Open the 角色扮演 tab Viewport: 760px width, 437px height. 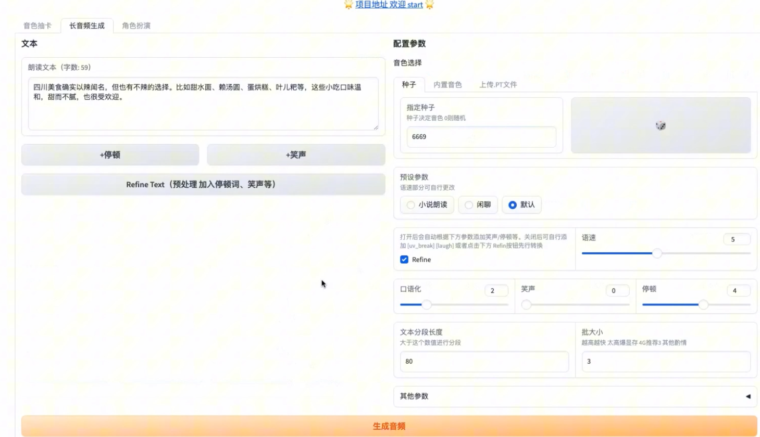pyautogui.click(x=136, y=25)
